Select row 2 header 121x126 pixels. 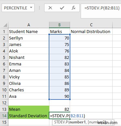pos(4,38)
